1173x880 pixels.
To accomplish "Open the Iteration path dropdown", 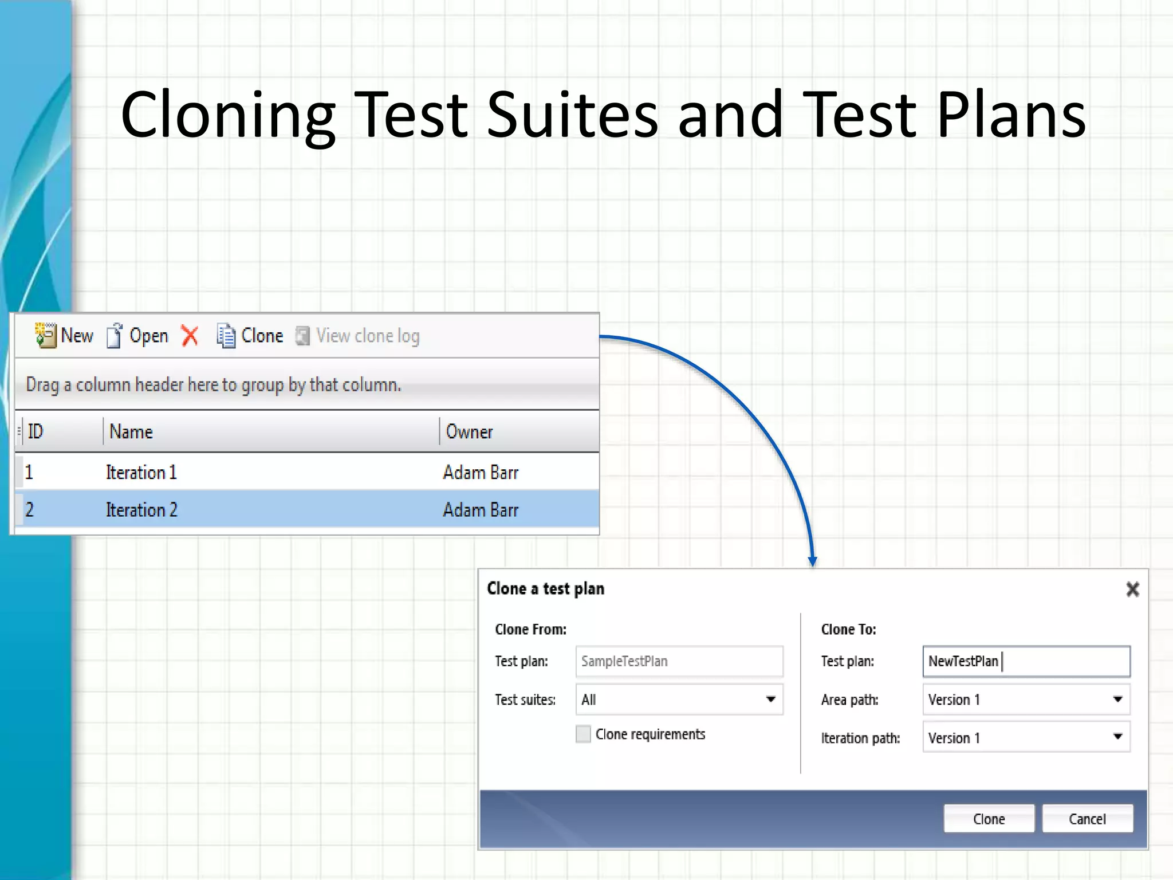I will (1026, 737).
